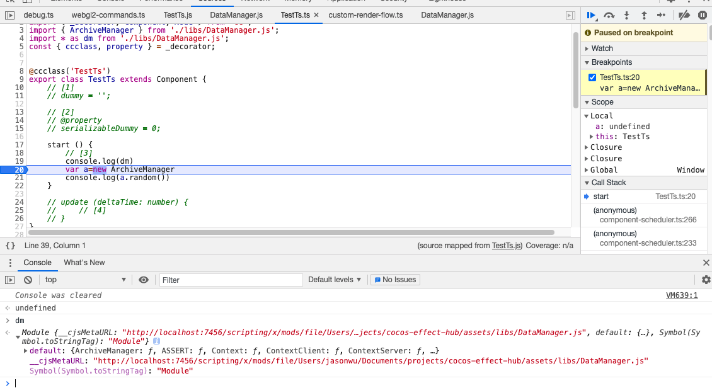Image resolution: width=712 pixels, height=388 pixels.
Task: Open console settings gear
Action: pyautogui.click(x=706, y=280)
